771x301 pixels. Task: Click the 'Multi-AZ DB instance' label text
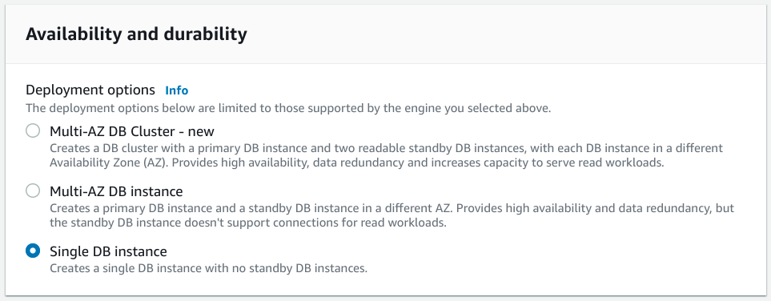(116, 191)
